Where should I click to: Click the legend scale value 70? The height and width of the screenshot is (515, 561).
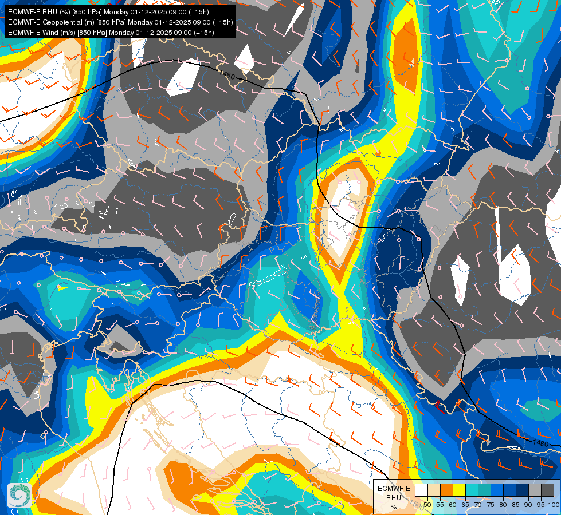(x=478, y=505)
